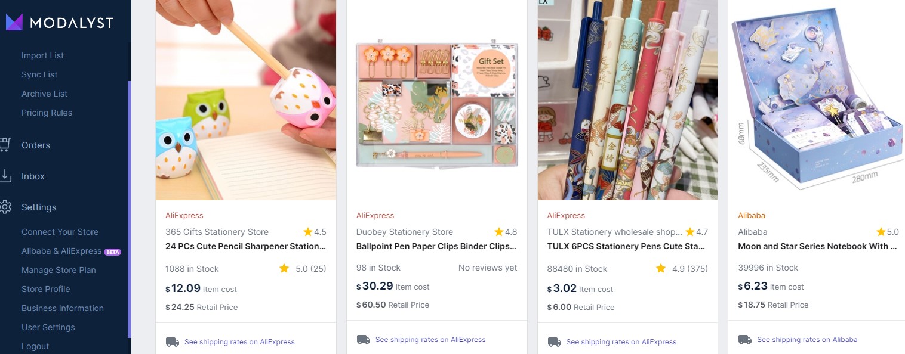Open Pricing Rules from the sidebar
Screen dimensions: 905x354
(47, 113)
